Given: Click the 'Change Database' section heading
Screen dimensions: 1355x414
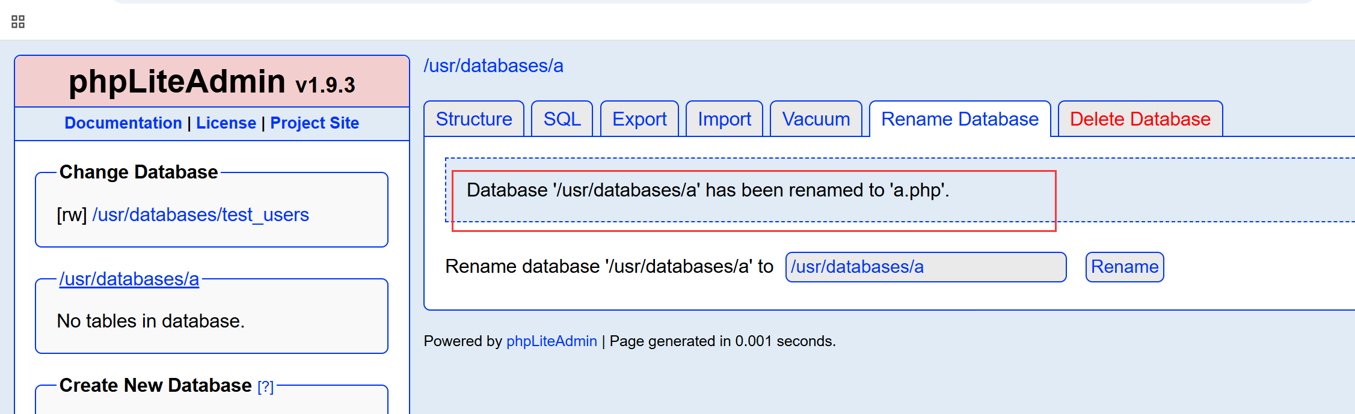Looking at the screenshot, I should pos(138,172).
